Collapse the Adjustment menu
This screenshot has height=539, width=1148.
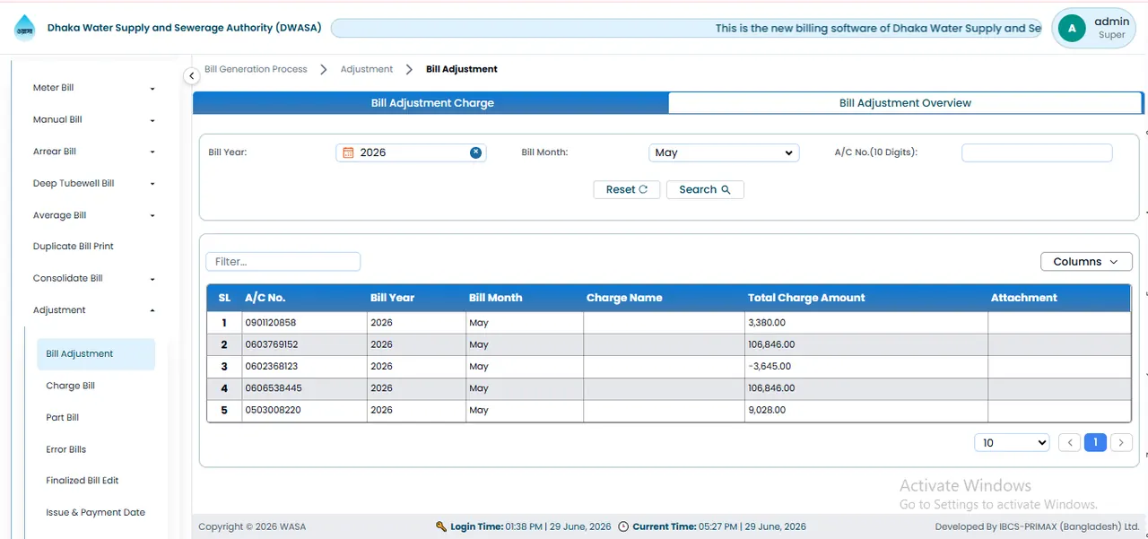pos(93,310)
